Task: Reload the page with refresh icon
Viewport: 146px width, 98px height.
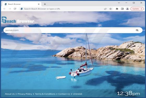Action: (x=15, y=9)
